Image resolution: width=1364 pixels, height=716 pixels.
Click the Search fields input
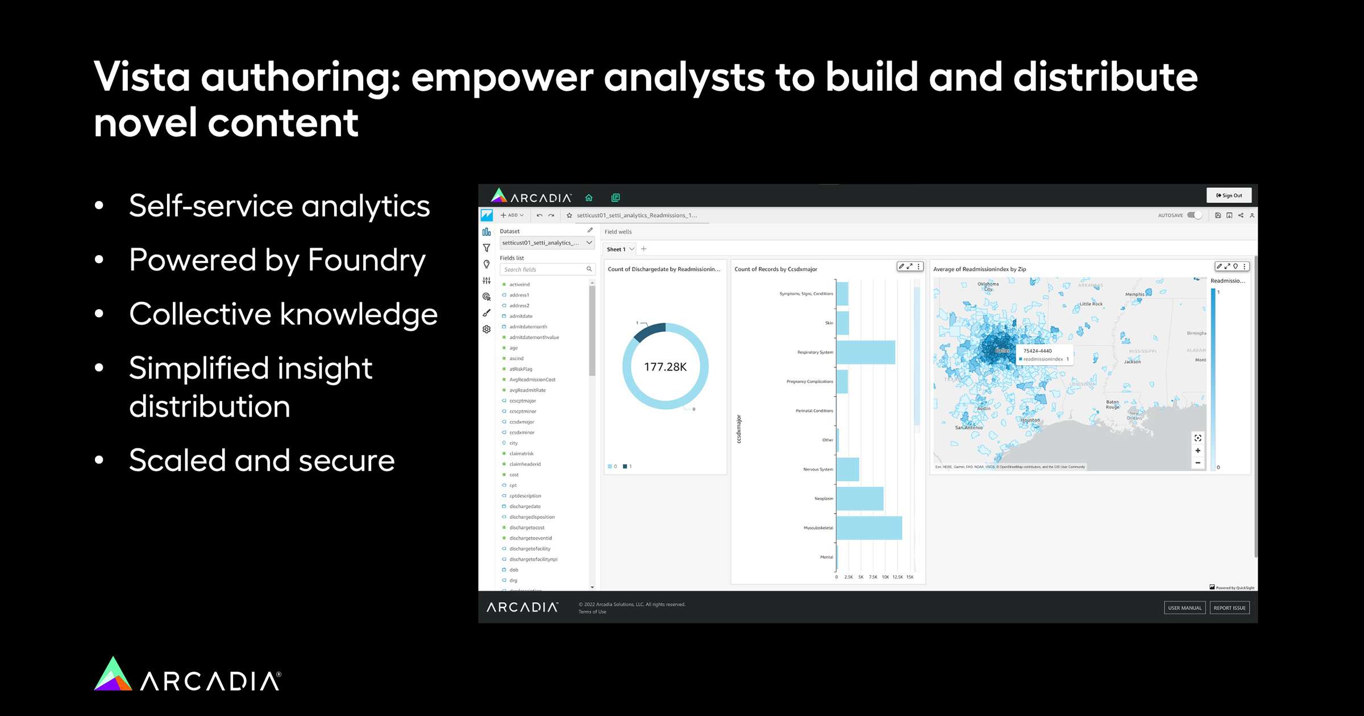(x=543, y=269)
